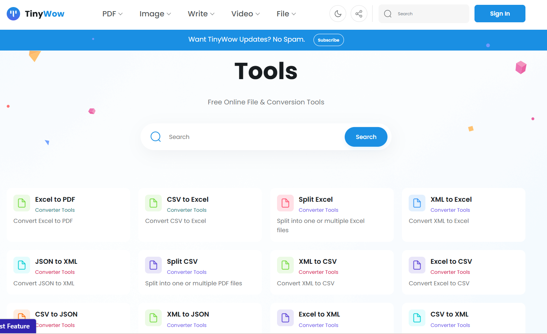Click 'Split into one or multiple PDF files' text
This screenshot has height=334, width=547.
[193, 283]
